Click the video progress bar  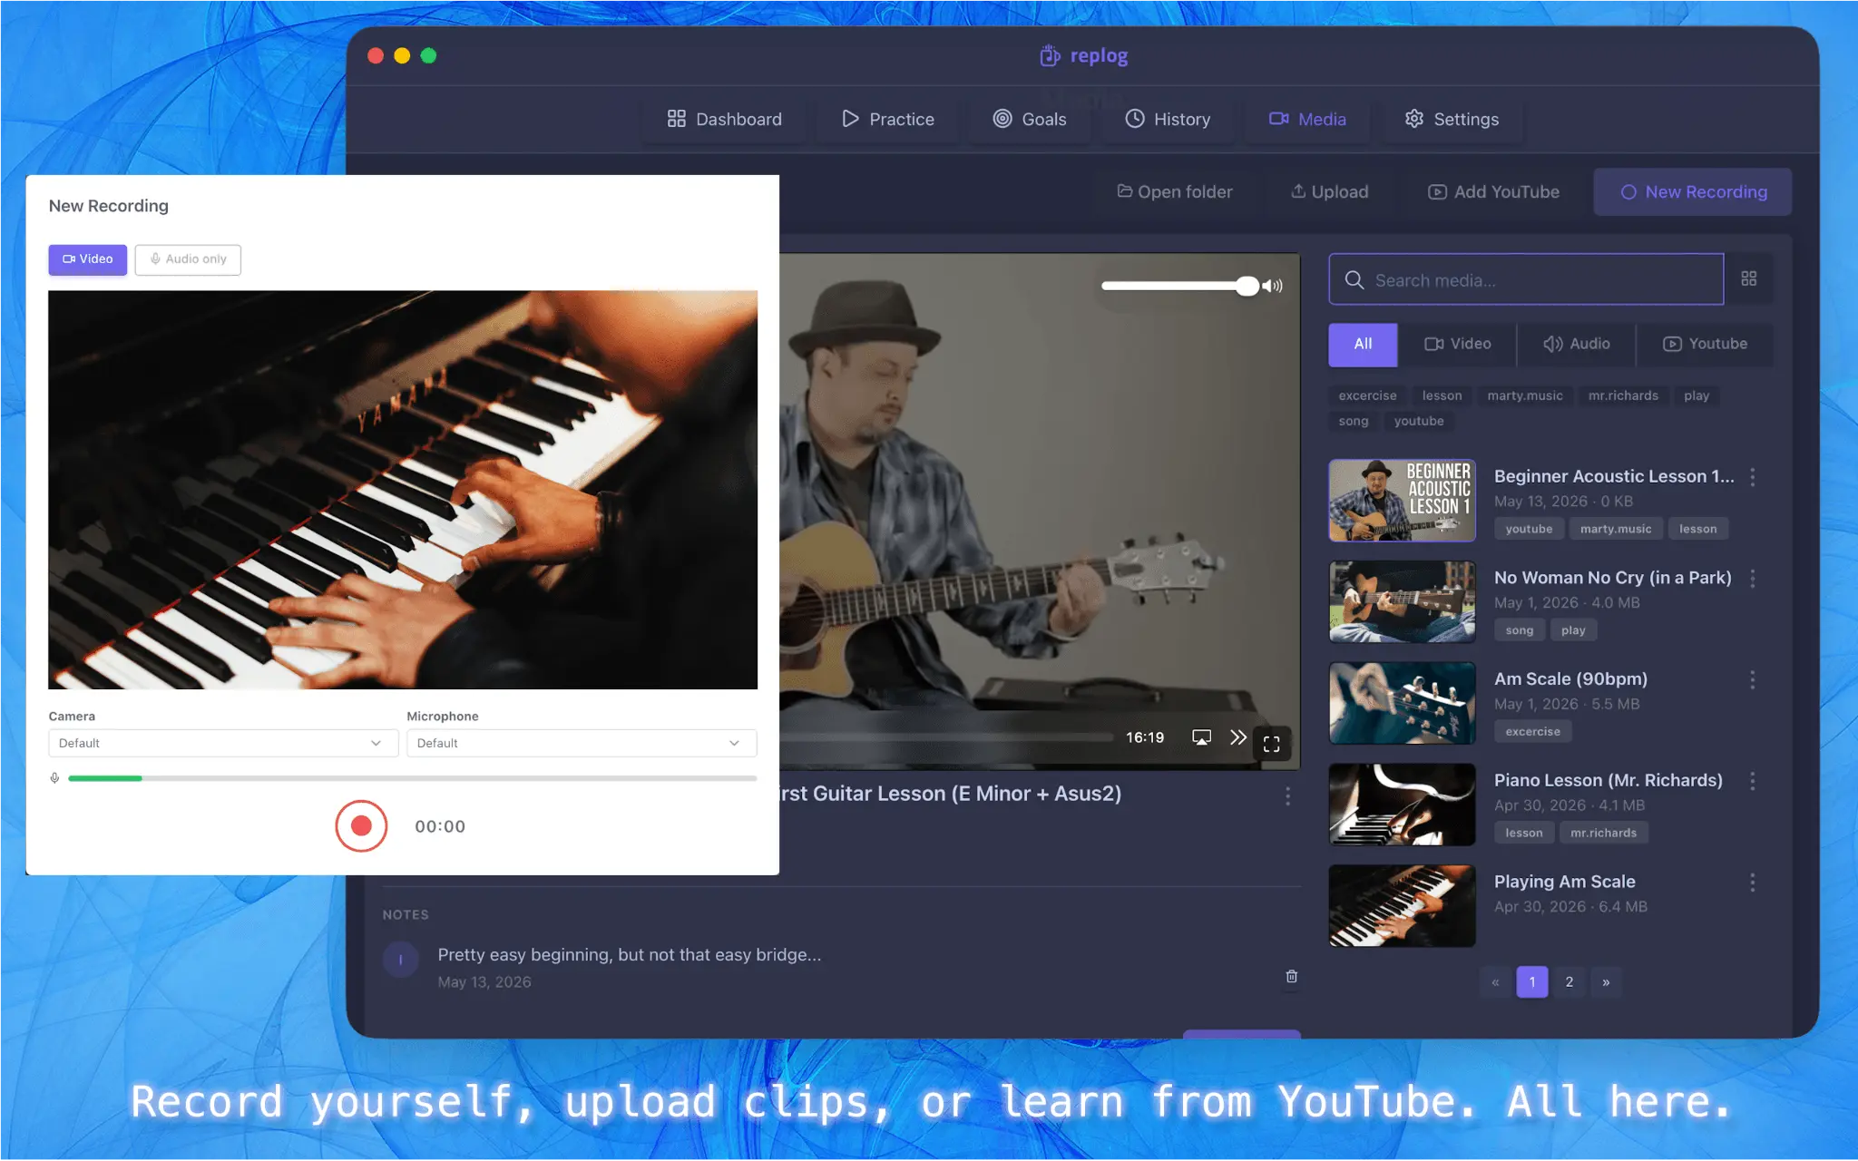pyautogui.click(x=945, y=737)
